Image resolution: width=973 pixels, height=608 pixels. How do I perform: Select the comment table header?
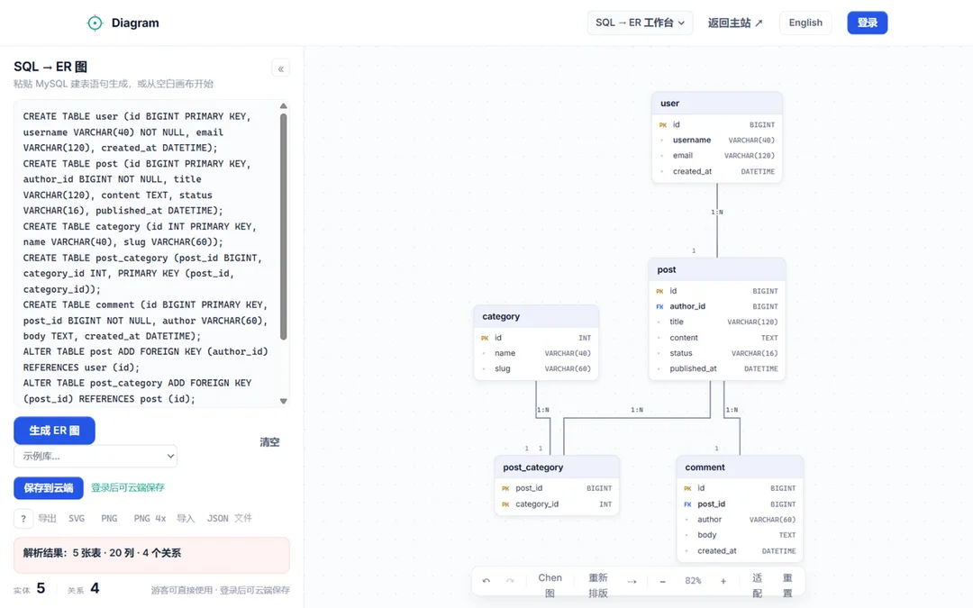coord(740,467)
